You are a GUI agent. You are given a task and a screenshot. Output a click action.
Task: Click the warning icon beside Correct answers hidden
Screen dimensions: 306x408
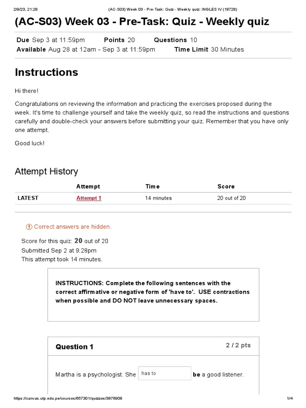[x=29, y=227]
